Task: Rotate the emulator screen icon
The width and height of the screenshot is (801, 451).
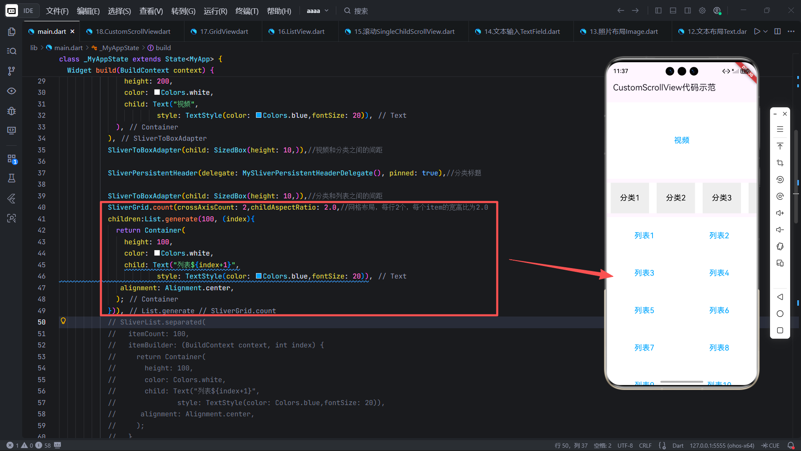Action: point(780,246)
